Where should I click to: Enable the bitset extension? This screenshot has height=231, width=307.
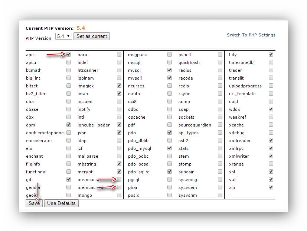[x=69, y=86]
